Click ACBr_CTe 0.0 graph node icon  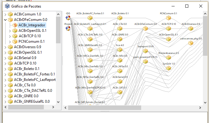pyautogui.click(x=120, y=28)
